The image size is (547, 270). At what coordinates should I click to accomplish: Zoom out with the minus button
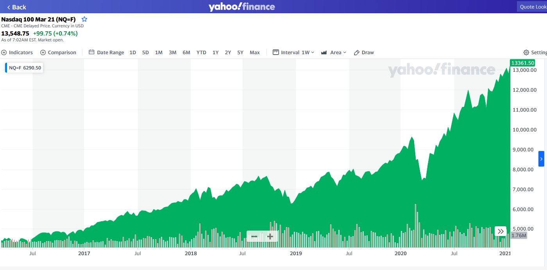[254, 236]
